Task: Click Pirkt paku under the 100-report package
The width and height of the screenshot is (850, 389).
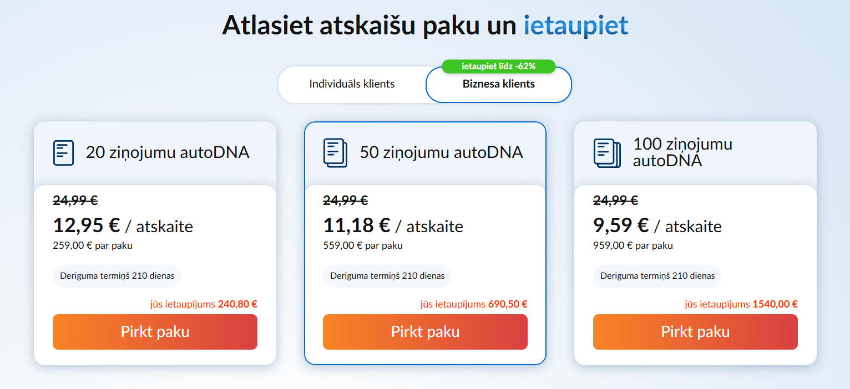Action: coord(695,332)
